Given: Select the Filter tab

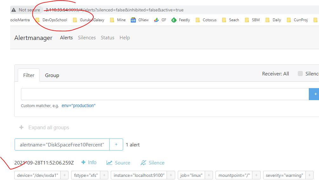Looking at the screenshot, I should point(29,75).
